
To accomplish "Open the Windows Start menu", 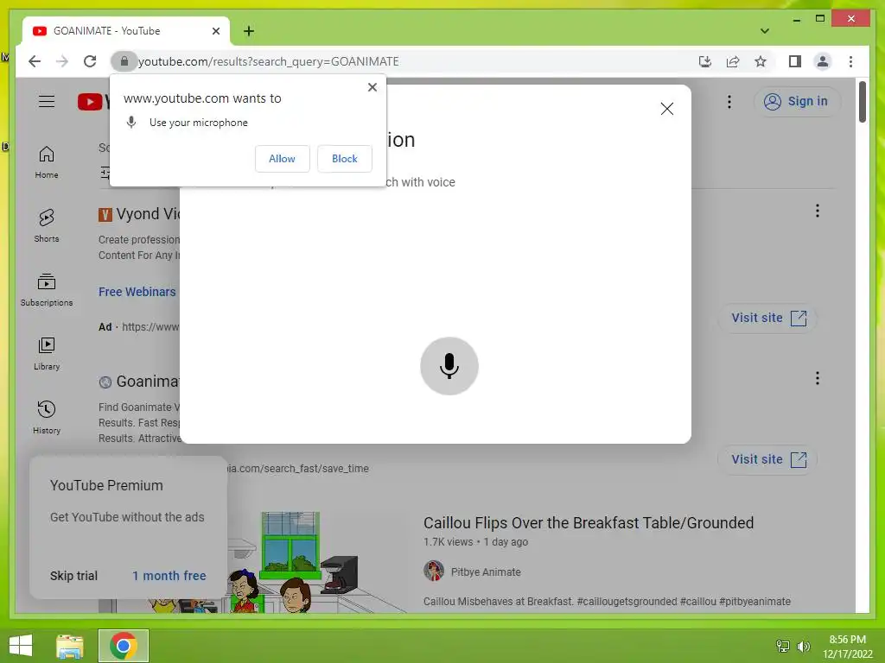I will (21, 646).
